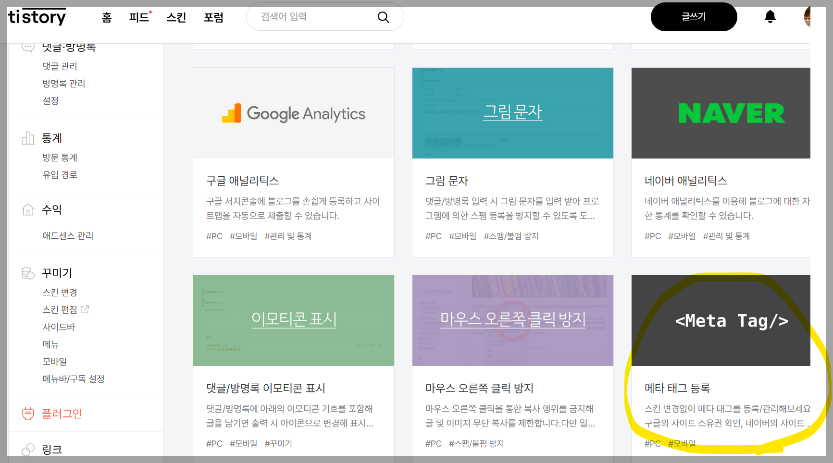Click the 링크 chain icon
The height and width of the screenshot is (463, 833).
pyautogui.click(x=28, y=450)
